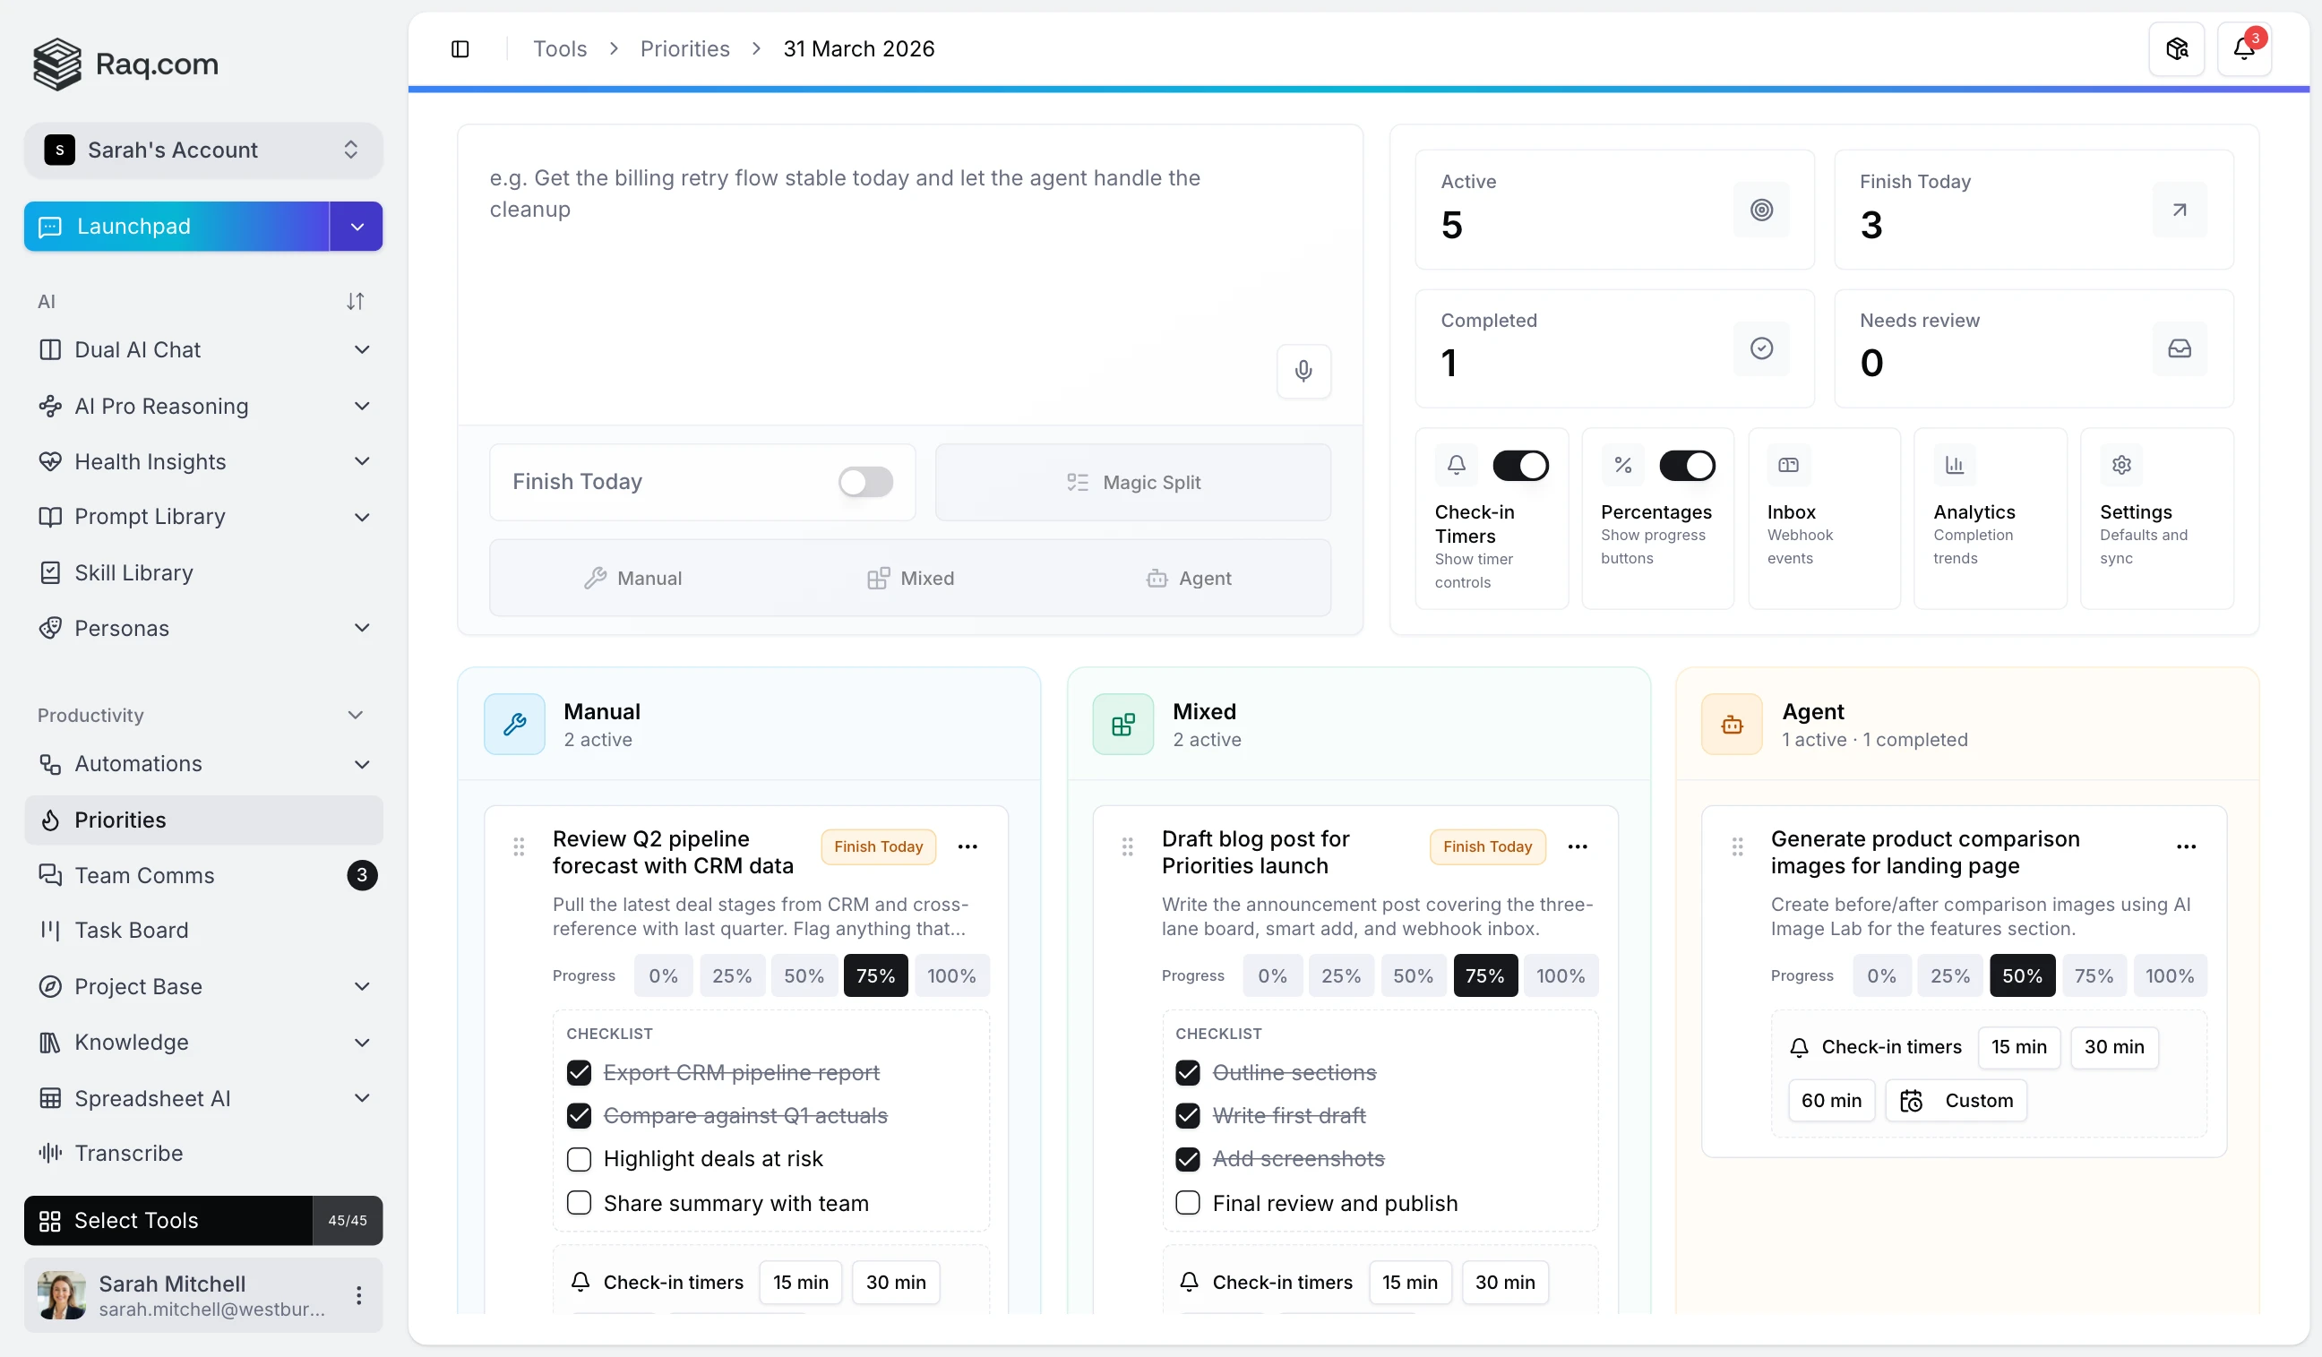Select the Transcribe tool in sidebar
This screenshot has width=2322, height=1357.
point(128,1154)
